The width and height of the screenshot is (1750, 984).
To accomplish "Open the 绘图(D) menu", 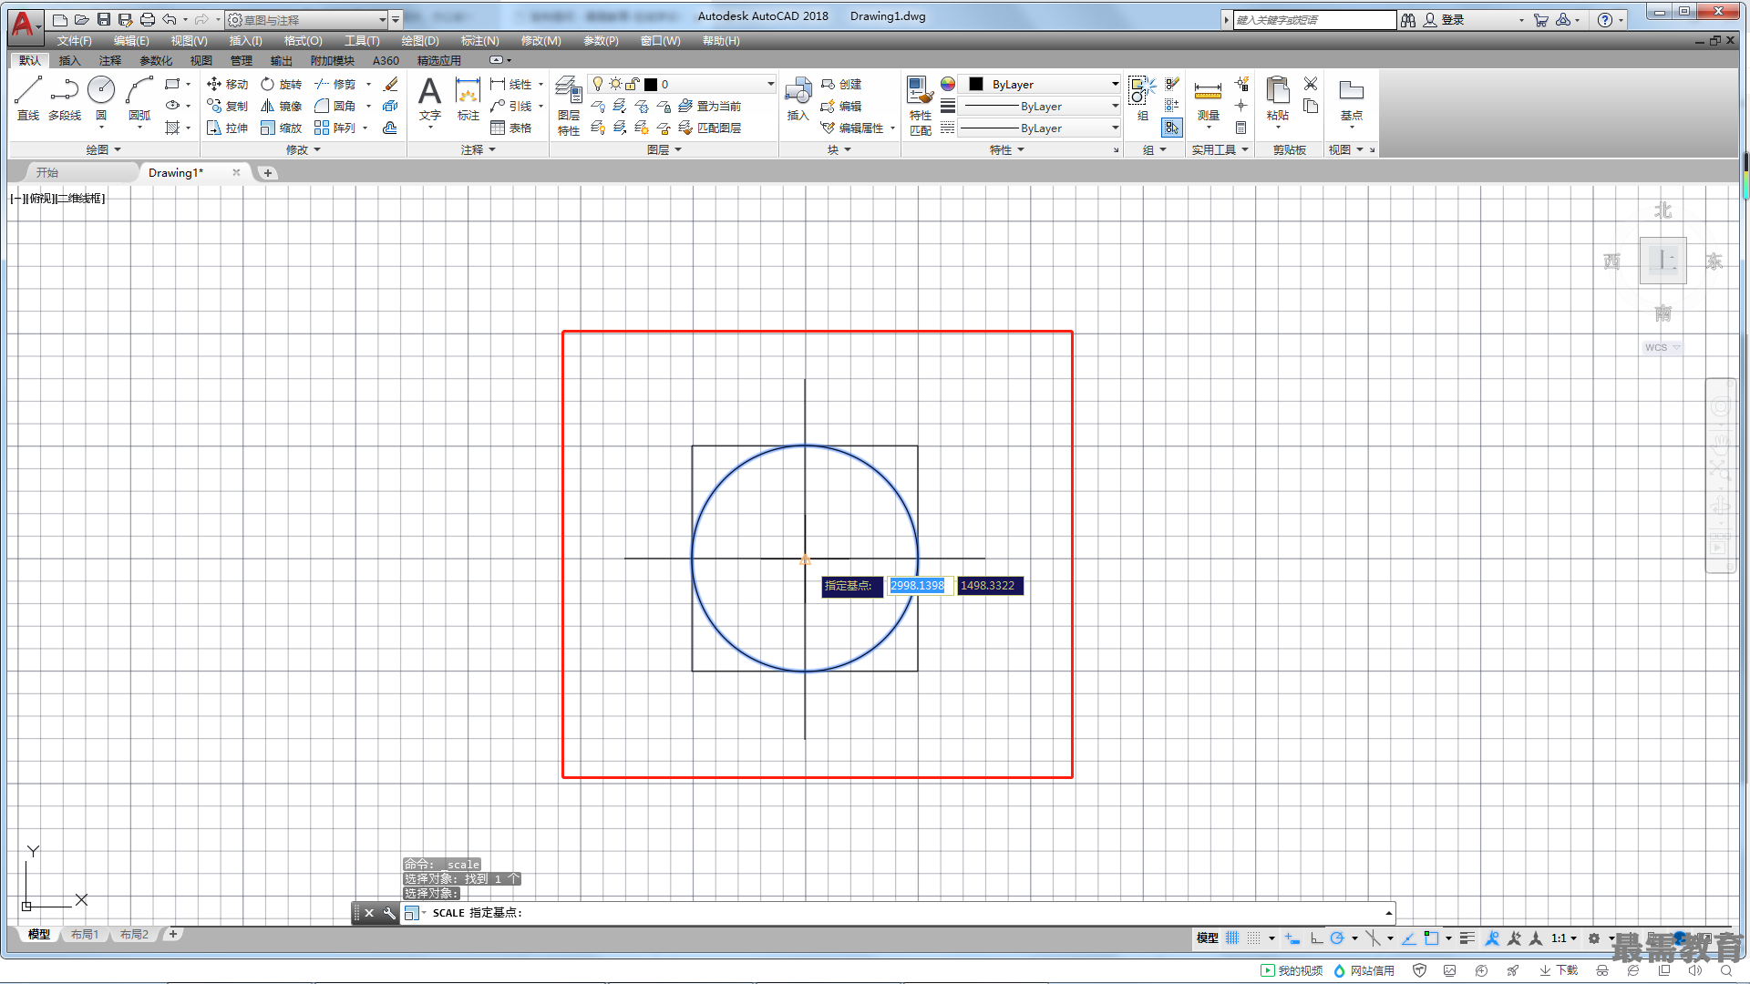I will point(420,40).
